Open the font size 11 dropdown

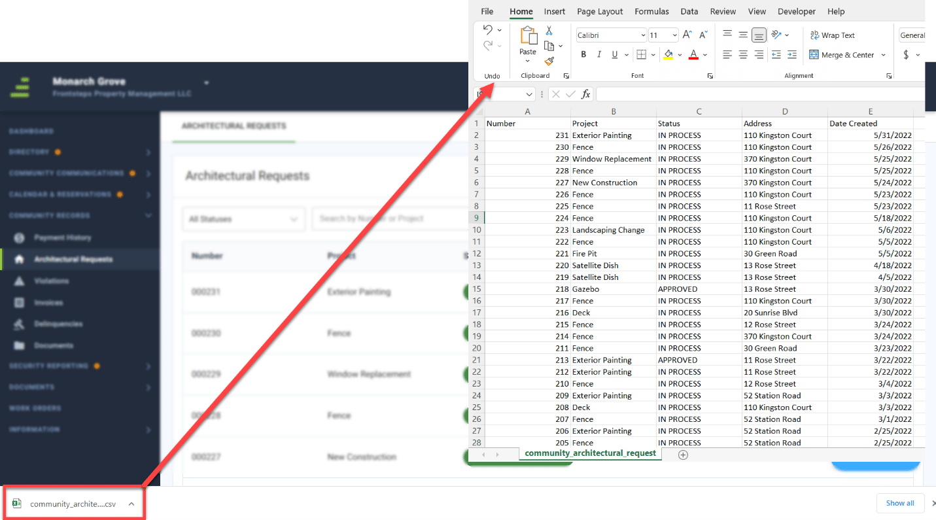pos(673,35)
